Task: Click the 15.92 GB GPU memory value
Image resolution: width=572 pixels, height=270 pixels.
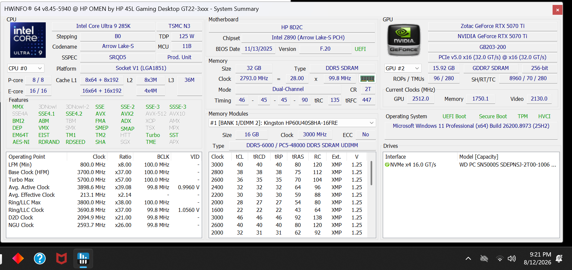Action: point(444,68)
